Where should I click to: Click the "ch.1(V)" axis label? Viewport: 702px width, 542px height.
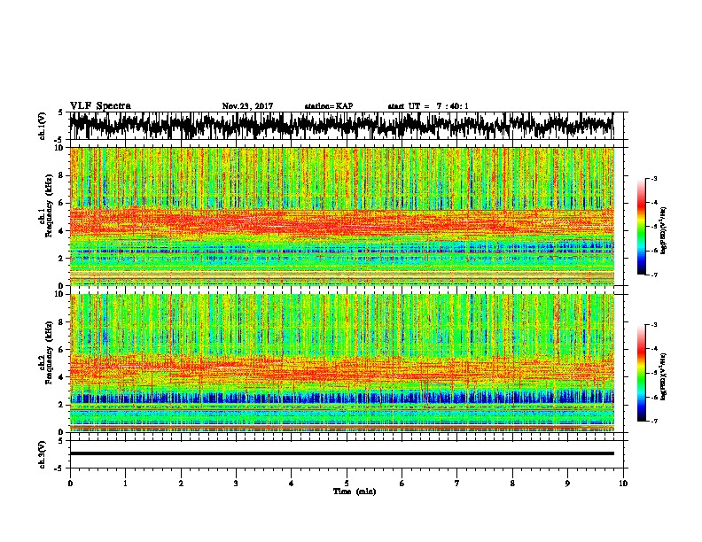point(42,126)
